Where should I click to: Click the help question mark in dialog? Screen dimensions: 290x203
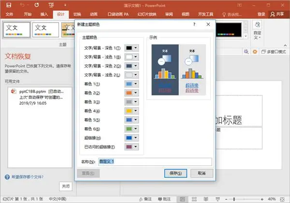coord(194,25)
